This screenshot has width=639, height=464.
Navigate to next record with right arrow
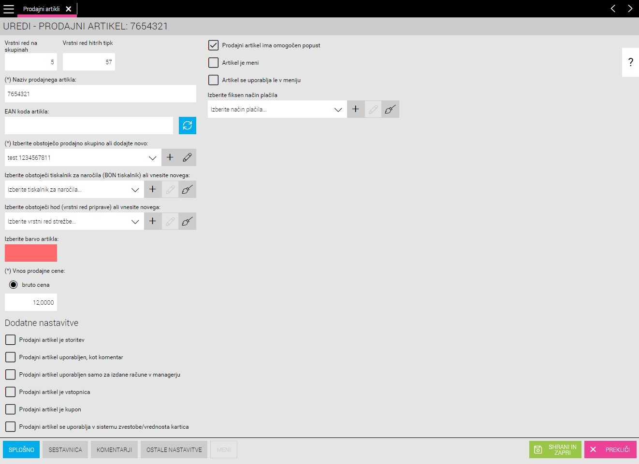click(630, 9)
